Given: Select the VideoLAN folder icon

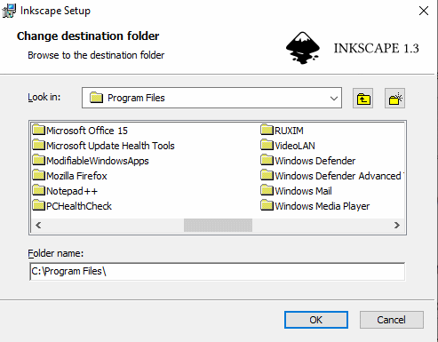Looking at the screenshot, I should [x=267, y=145].
